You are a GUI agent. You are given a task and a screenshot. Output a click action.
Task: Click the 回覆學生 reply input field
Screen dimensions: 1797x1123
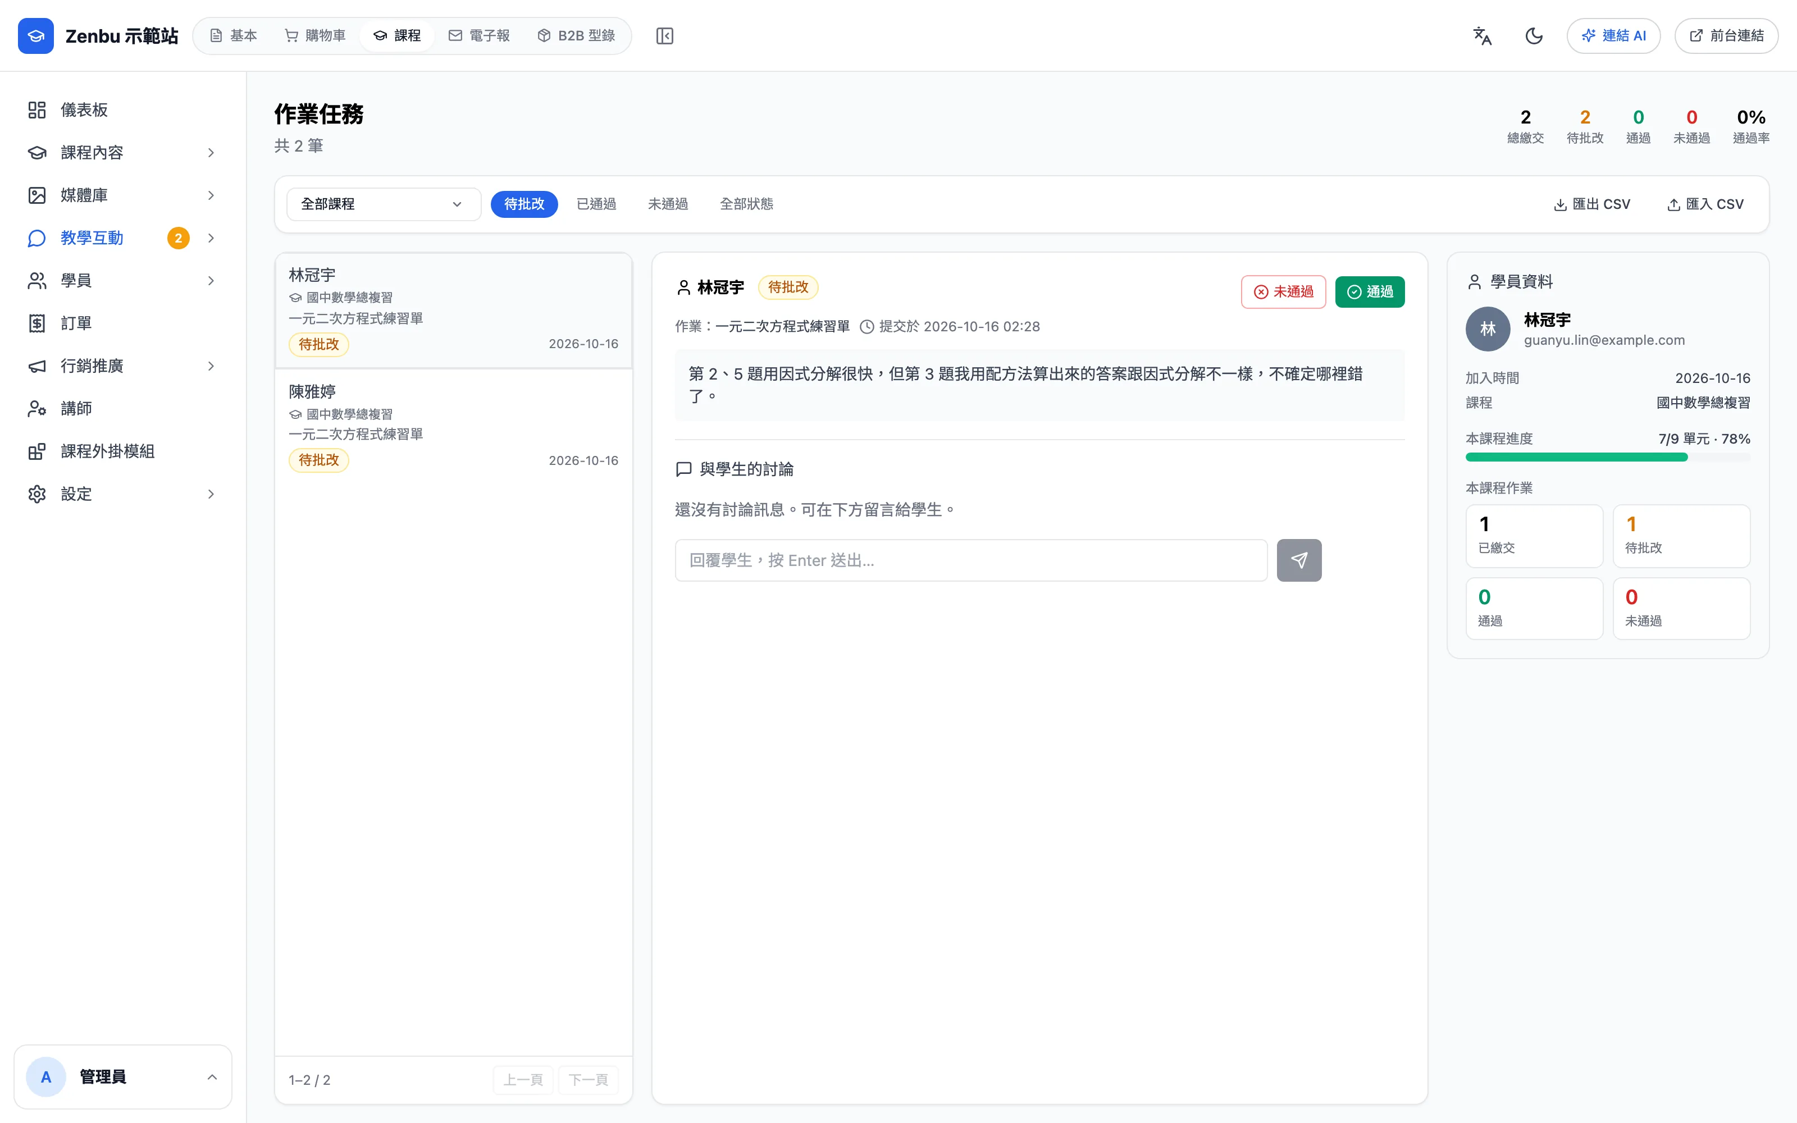970,561
